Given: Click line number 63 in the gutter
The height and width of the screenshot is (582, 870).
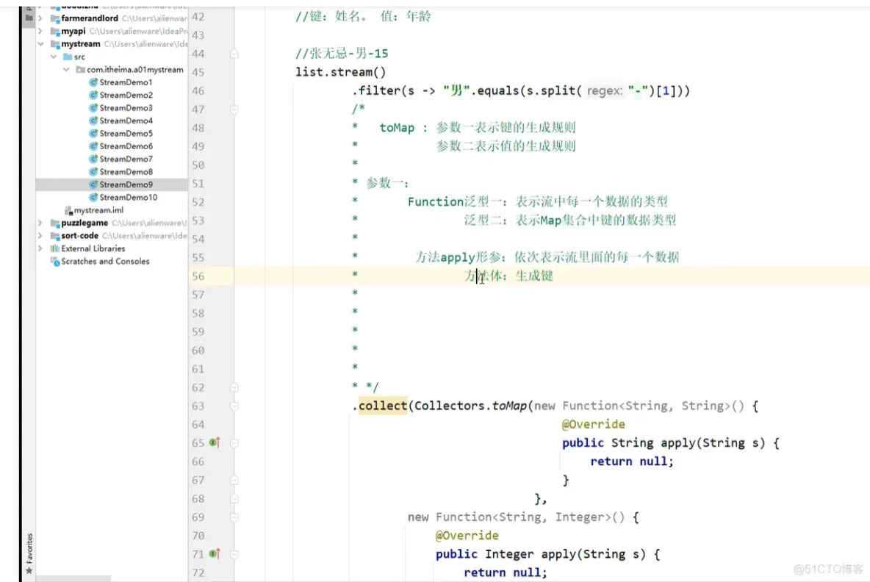Looking at the screenshot, I should [x=198, y=406].
